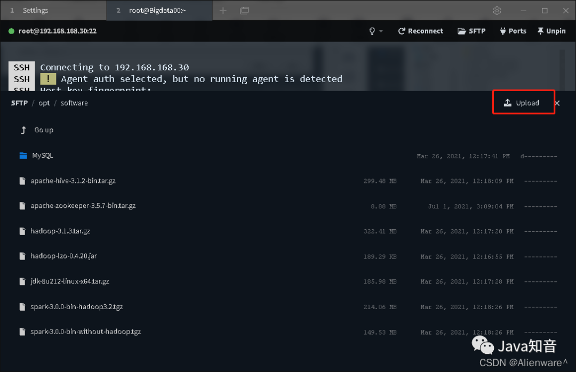
Task: Click Go up to parent directory
Action: [x=36, y=130]
